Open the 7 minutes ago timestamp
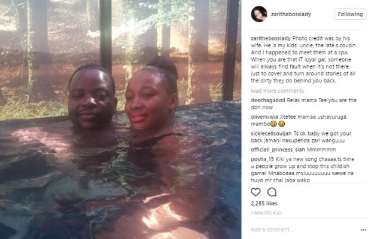368x239 pixels. 266,213
